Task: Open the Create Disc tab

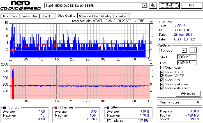Action: (29, 16)
